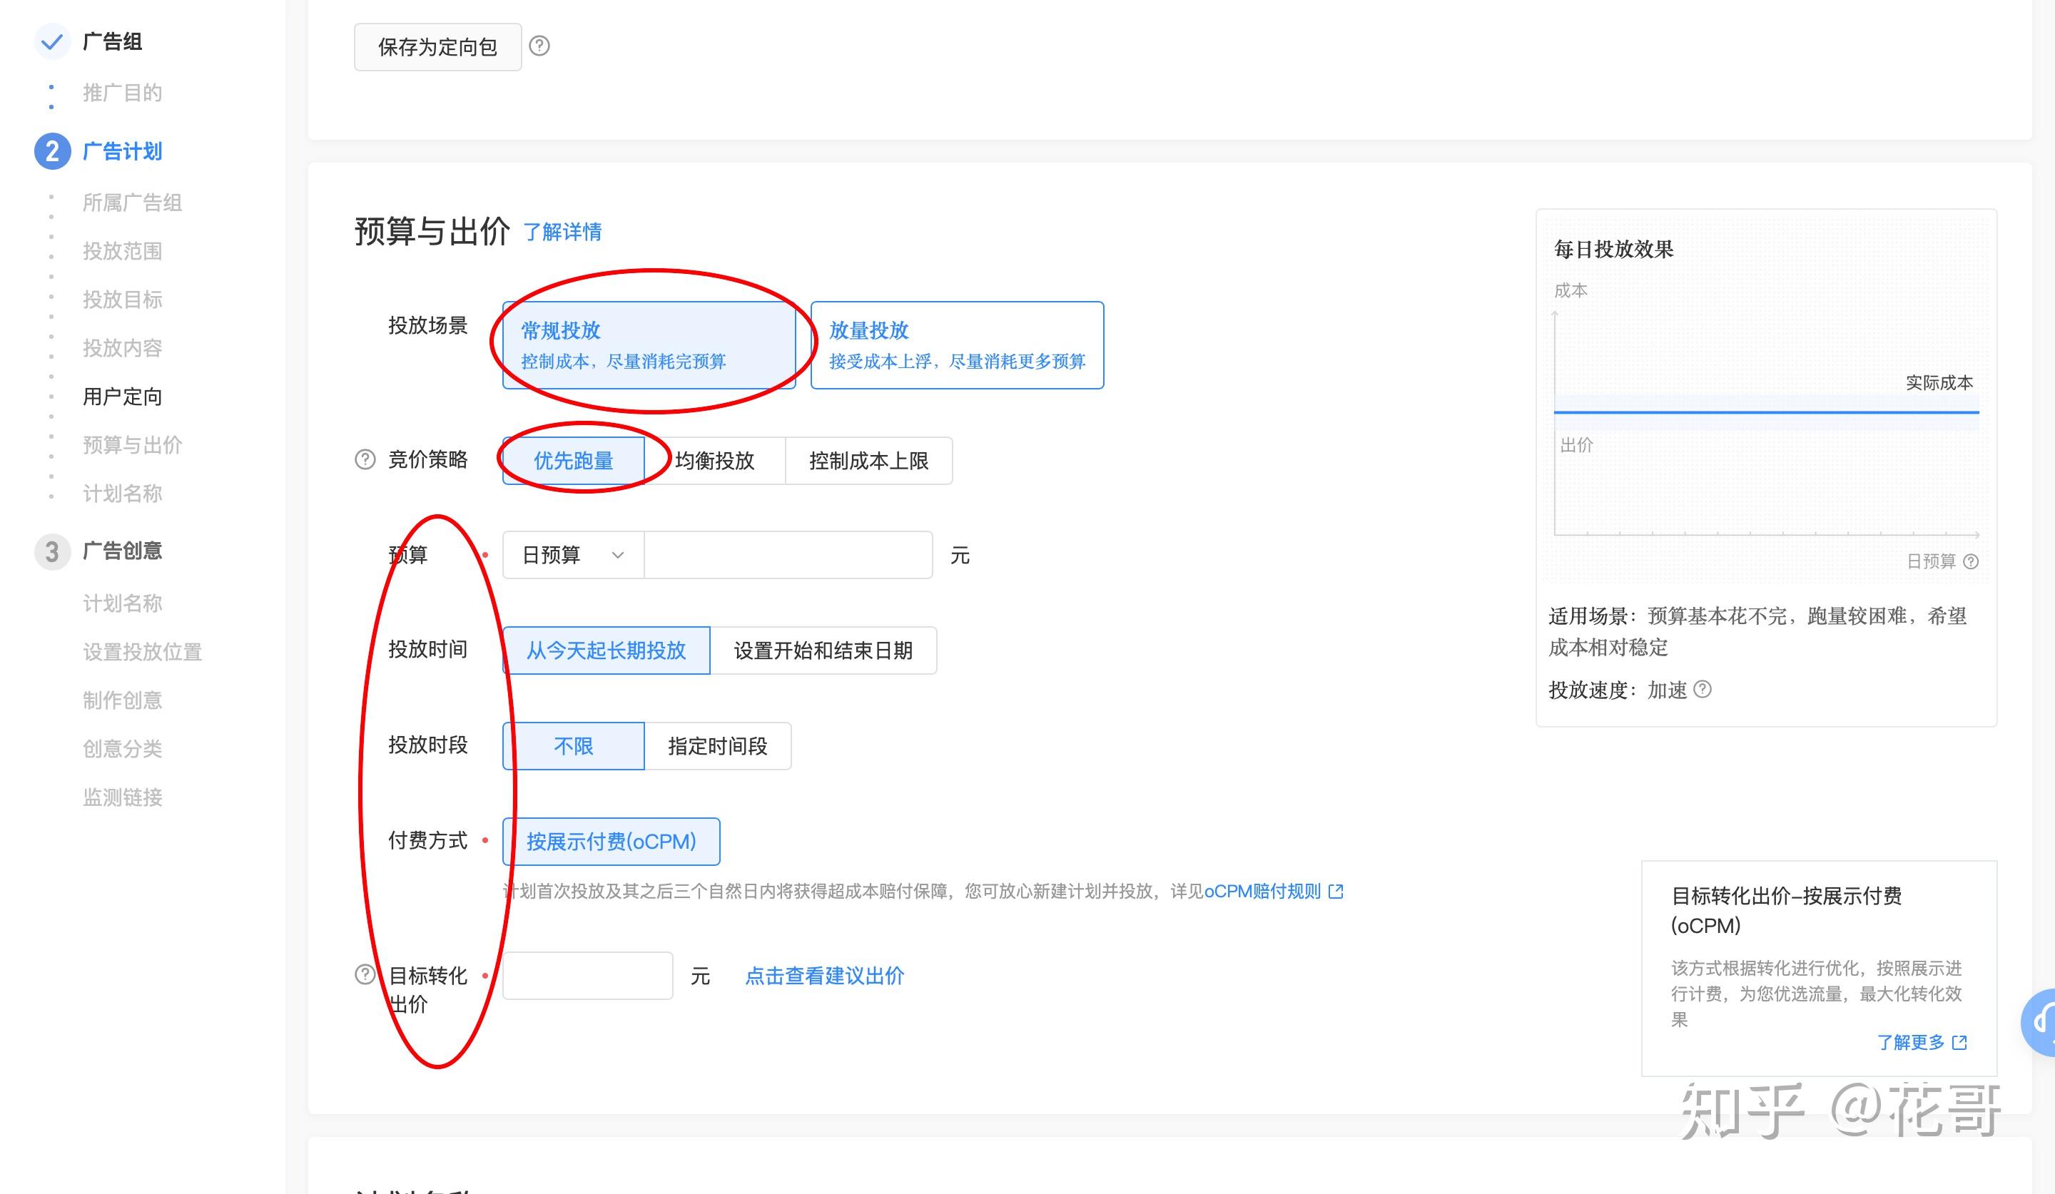
Task: Go to 广告计划 step in sidebar
Action: click(x=122, y=152)
